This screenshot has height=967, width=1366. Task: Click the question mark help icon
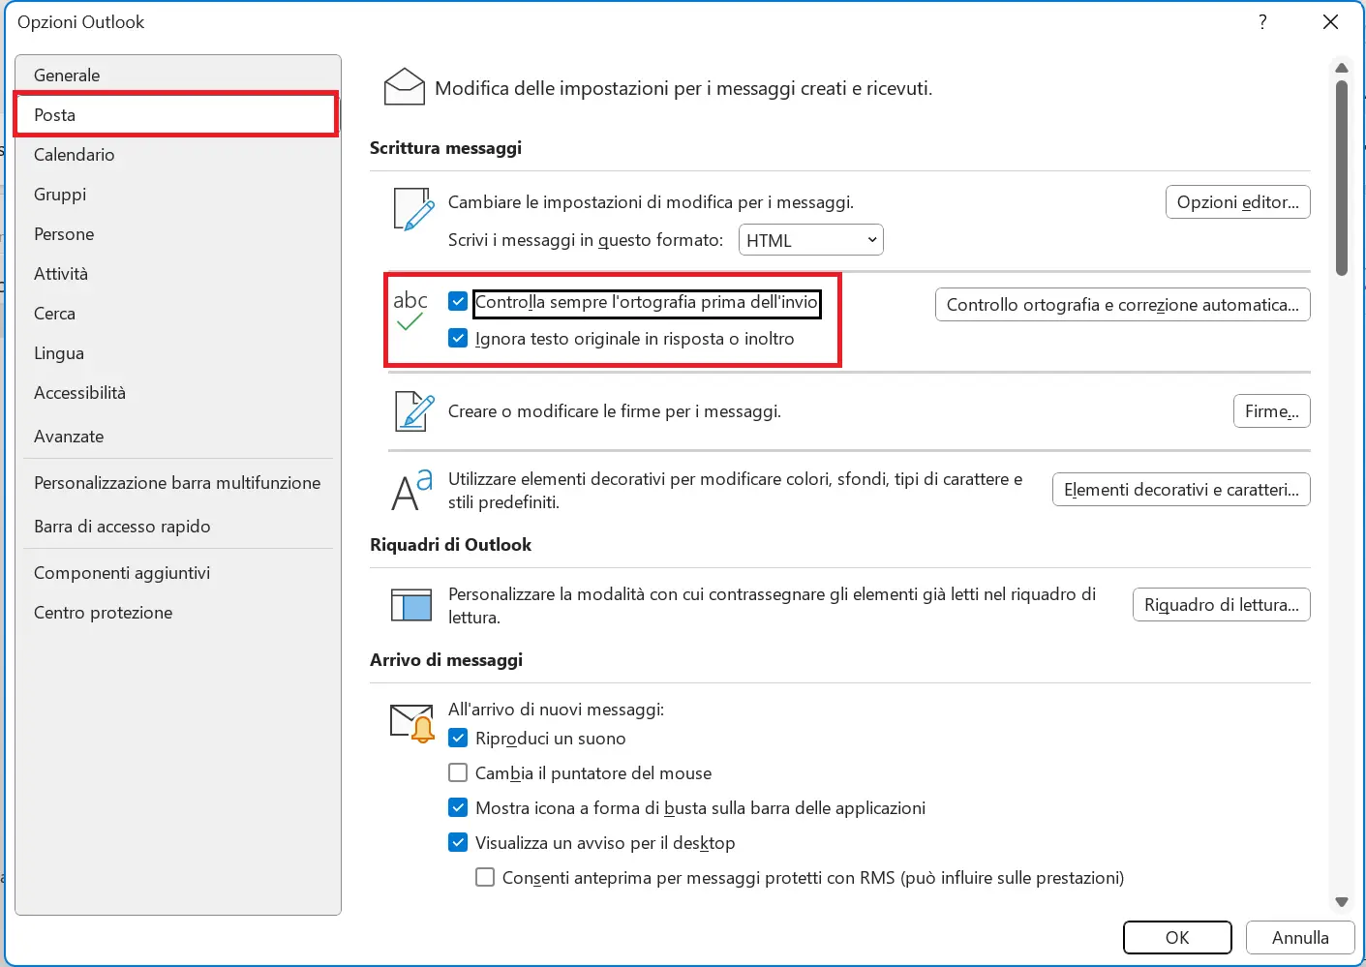pos(1262,21)
